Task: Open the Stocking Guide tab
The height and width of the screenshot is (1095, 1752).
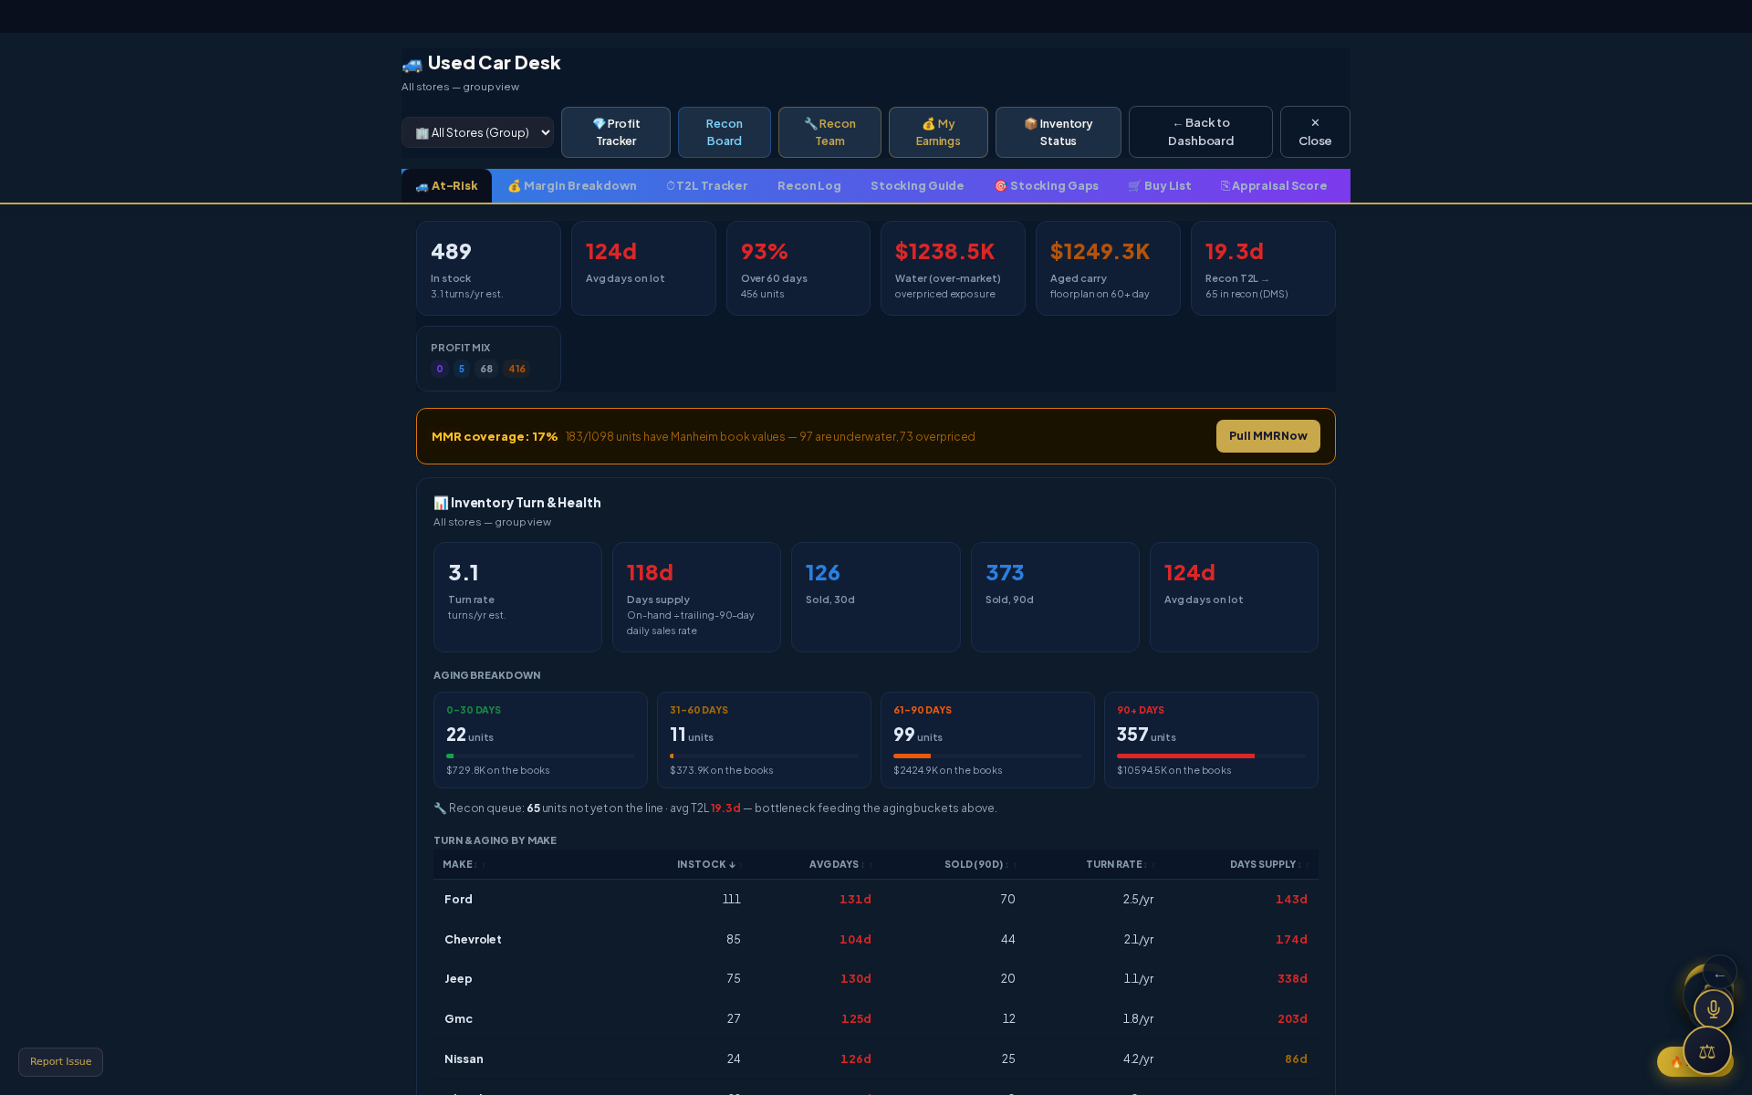Action: pyautogui.click(x=917, y=186)
